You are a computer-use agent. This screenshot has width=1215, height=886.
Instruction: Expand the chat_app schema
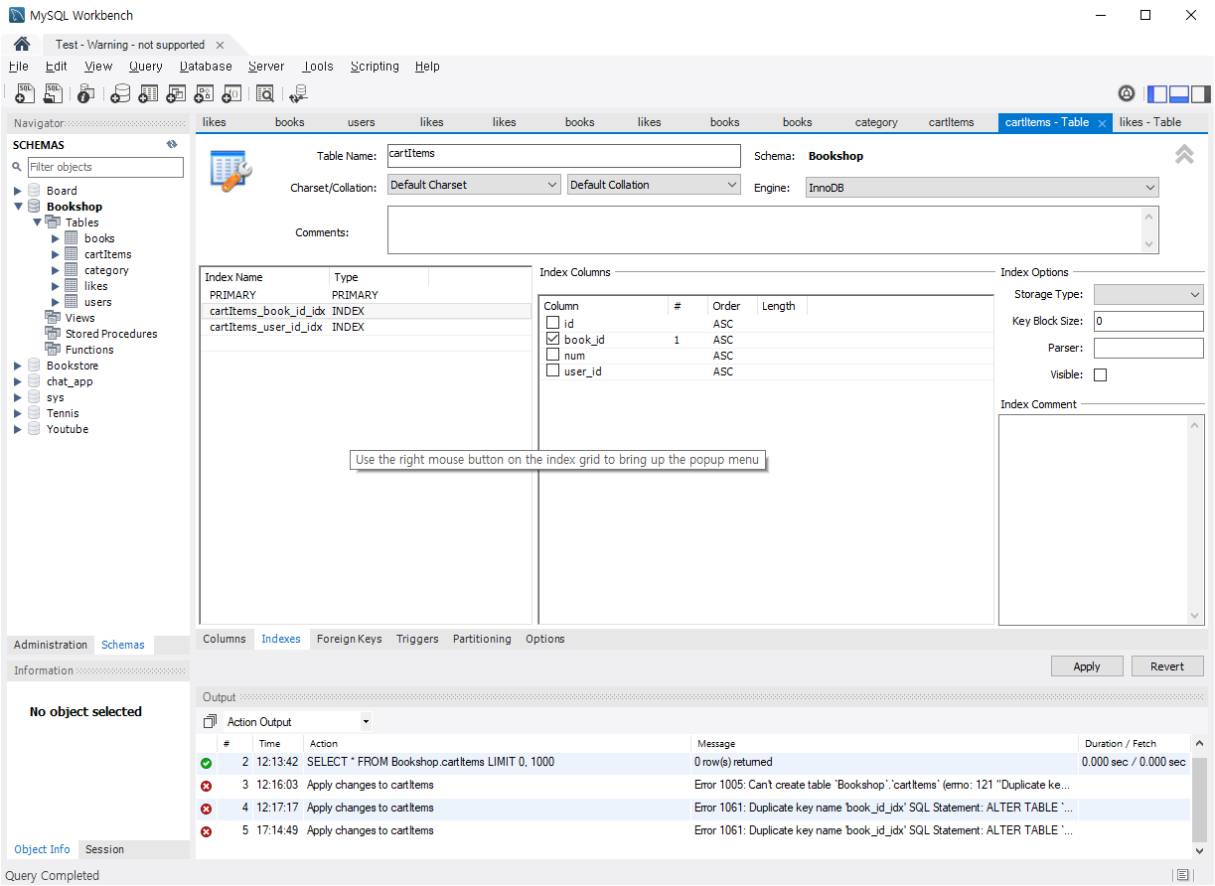pyautogui.click(x=18, y=381)
